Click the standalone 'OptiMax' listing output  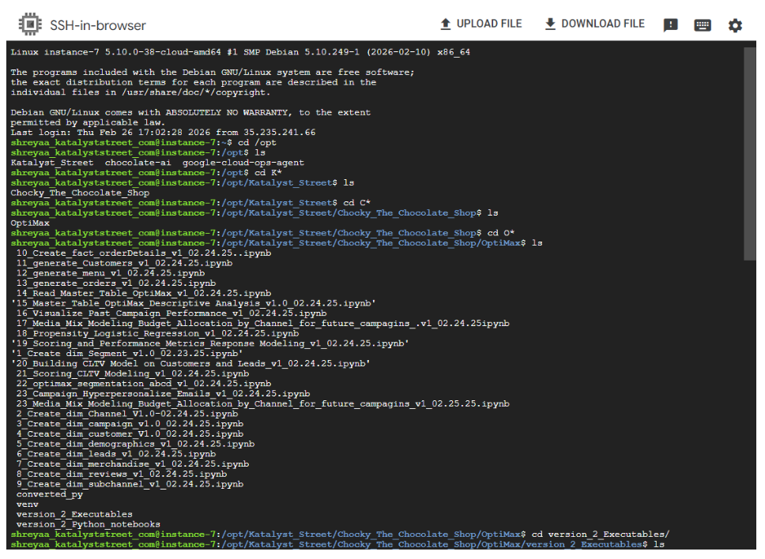(x=30, y=223)
